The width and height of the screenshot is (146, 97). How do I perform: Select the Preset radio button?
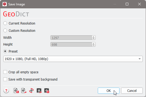point(5,51)
